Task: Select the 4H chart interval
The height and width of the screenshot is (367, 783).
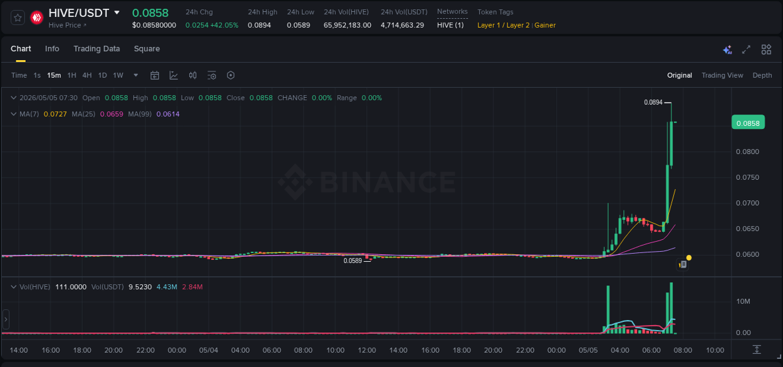Action: [87, 75]
